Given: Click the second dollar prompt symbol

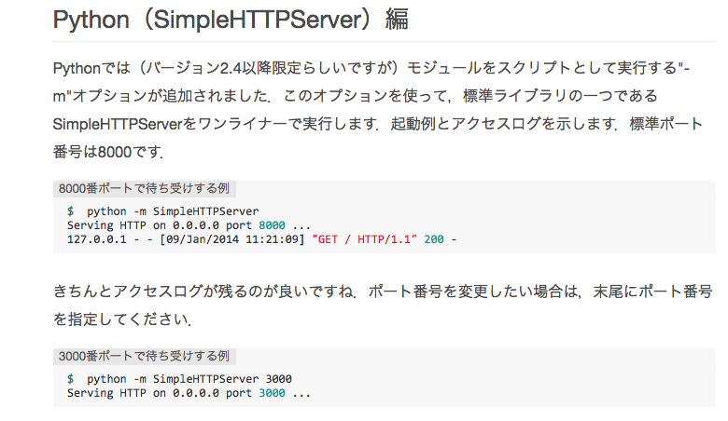Looking at the screenshot, I should pos(71,379).
